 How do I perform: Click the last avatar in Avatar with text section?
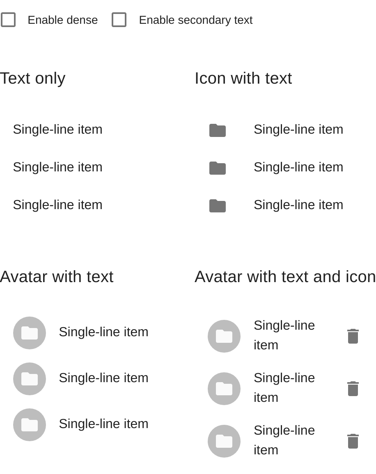(x=29, y=425)
